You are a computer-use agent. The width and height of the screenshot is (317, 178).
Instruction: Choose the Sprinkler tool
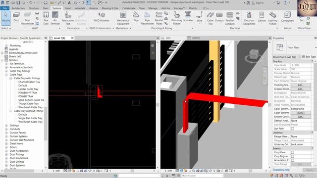coord(188,17)
